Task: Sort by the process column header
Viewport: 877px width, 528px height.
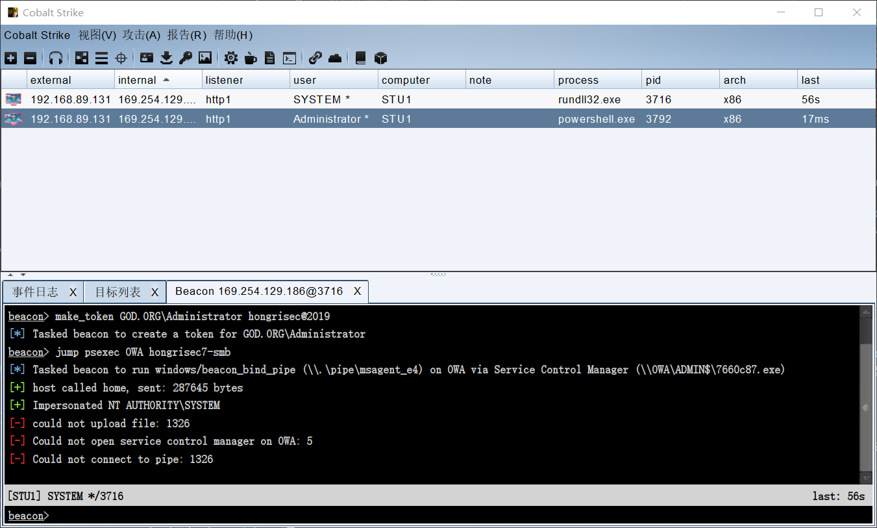Action: [598, 80]
